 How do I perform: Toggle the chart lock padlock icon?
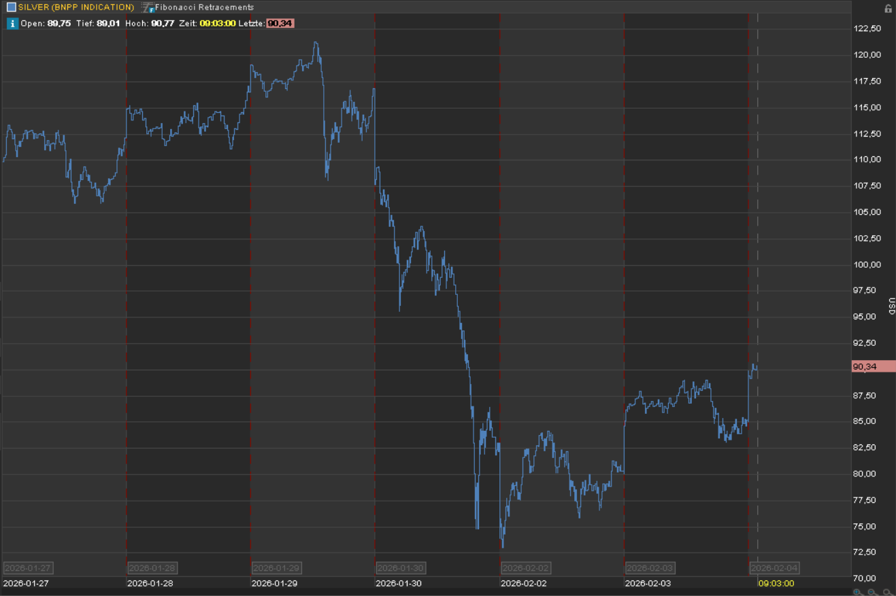888,8
